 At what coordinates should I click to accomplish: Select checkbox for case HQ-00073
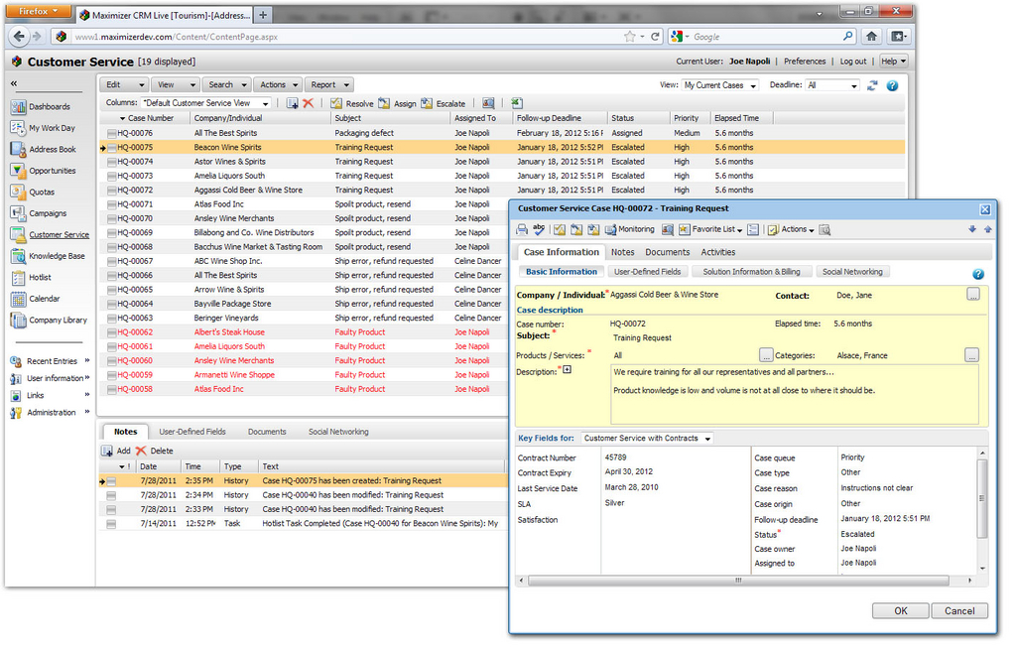[112, 177]
